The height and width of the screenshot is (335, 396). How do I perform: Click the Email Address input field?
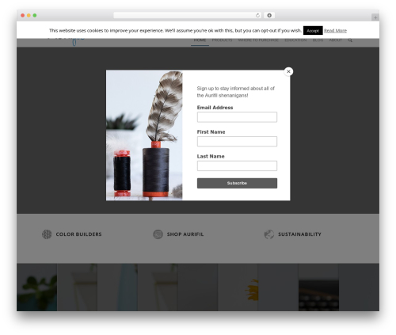pos(237,117)
